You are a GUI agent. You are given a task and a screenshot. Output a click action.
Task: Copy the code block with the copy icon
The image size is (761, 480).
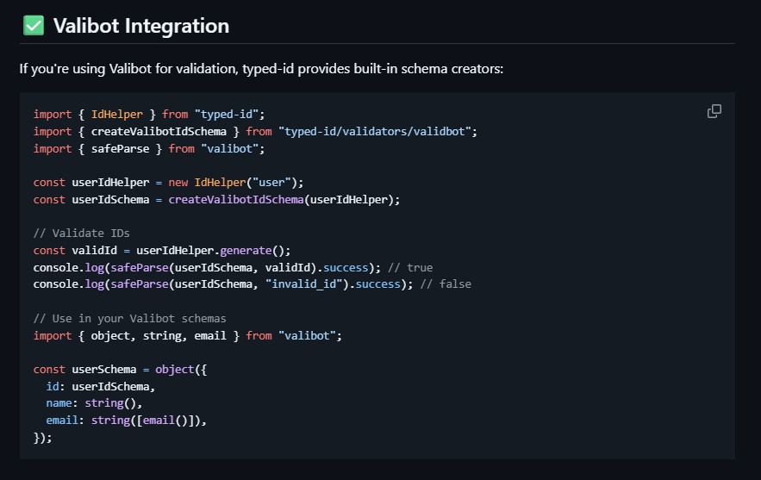[714, 112]
